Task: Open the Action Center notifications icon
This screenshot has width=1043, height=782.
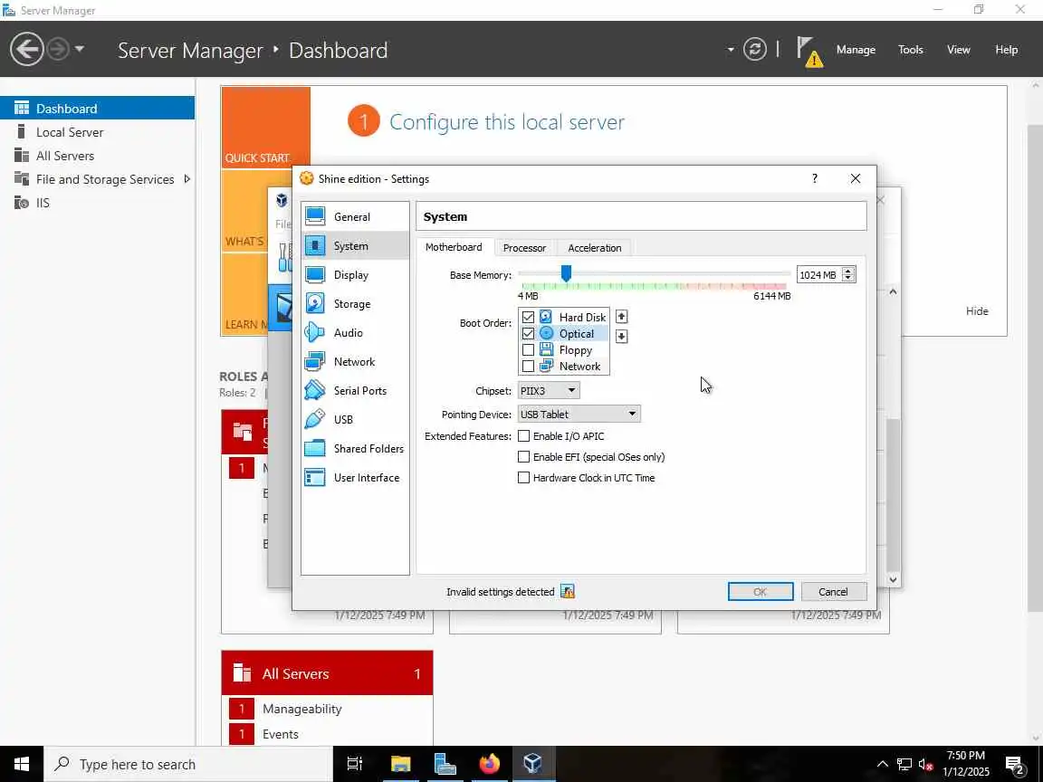Action: point(1015,765)
